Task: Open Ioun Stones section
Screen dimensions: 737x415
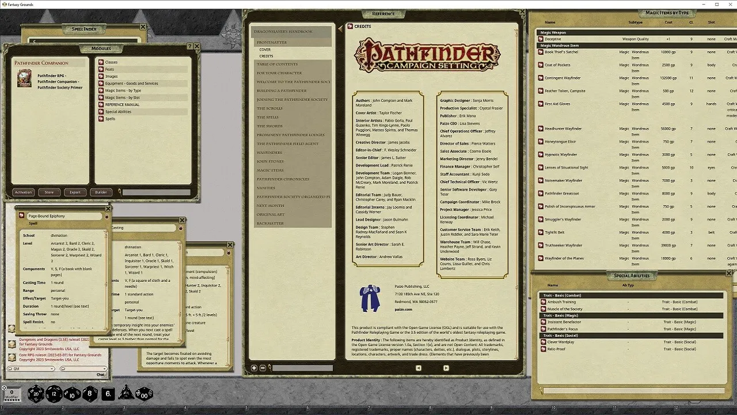Action: [x=292, y=161]
